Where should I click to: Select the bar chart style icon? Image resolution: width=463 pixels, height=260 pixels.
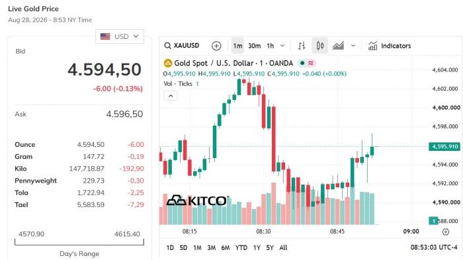(302, 46)
